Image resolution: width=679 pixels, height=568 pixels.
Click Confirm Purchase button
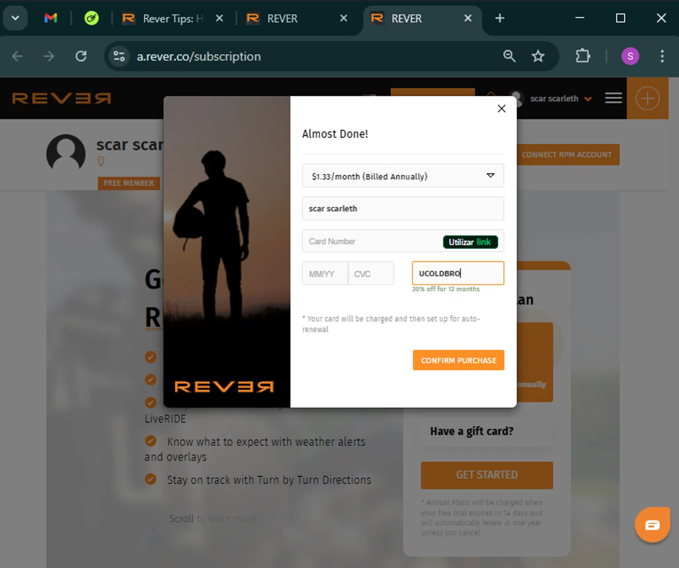pos(458,360)
